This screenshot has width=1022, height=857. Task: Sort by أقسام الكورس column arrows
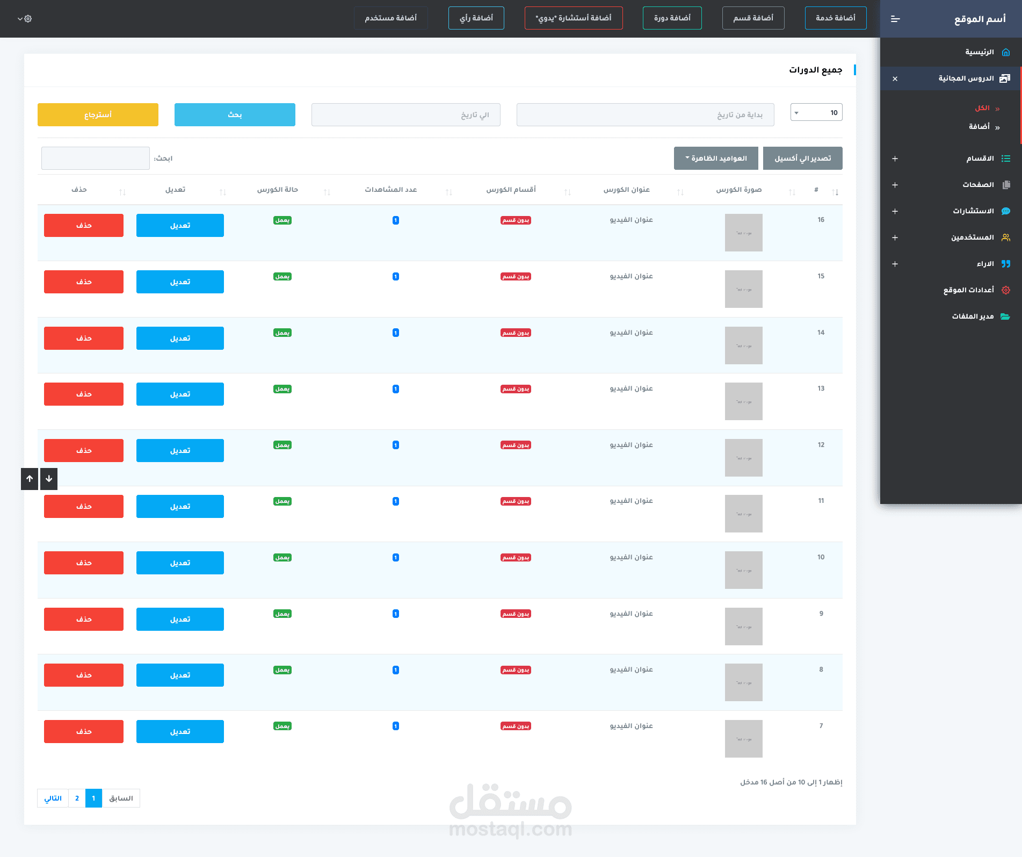click(x=568, y=192)
